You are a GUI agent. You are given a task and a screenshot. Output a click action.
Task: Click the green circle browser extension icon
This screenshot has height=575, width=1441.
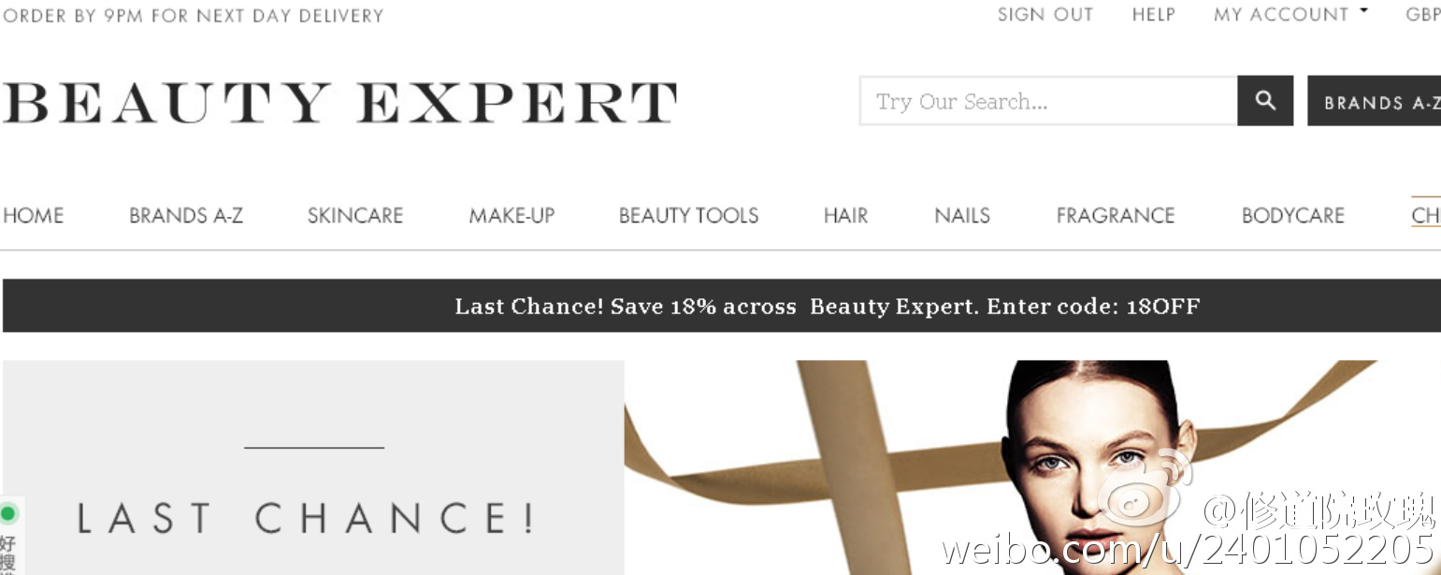pyautogui.click(x=8, y=513)
